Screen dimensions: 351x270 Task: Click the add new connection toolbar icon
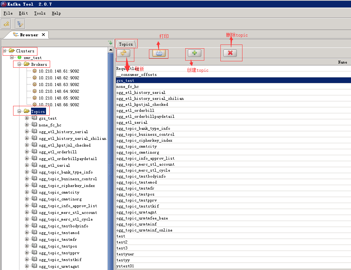pos(6,24)
